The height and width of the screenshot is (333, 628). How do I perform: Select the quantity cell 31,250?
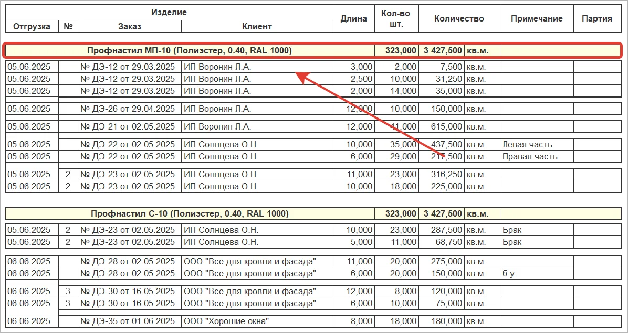pyautogui.click(x=442, y=79)
